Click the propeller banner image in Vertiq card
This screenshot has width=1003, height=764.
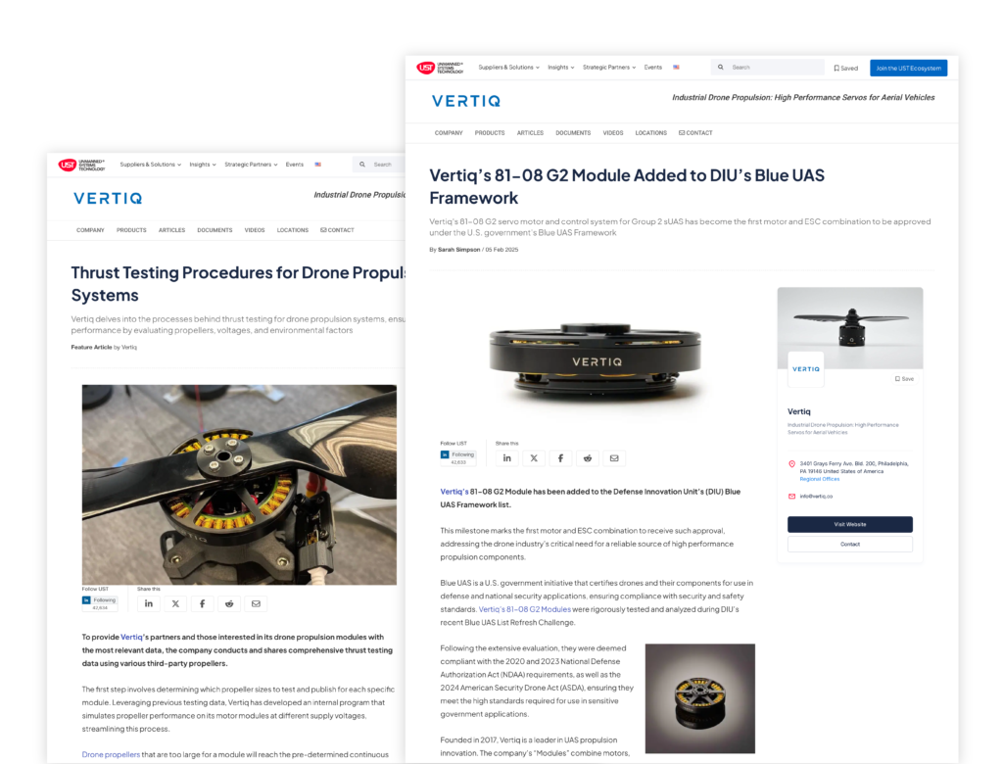point(850,327)
